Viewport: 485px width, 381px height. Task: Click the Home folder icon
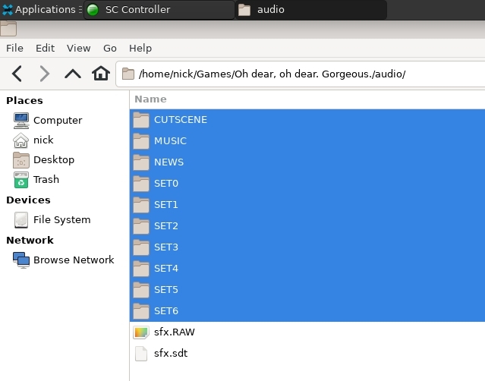pyautogui.click(x=101, y=74)
